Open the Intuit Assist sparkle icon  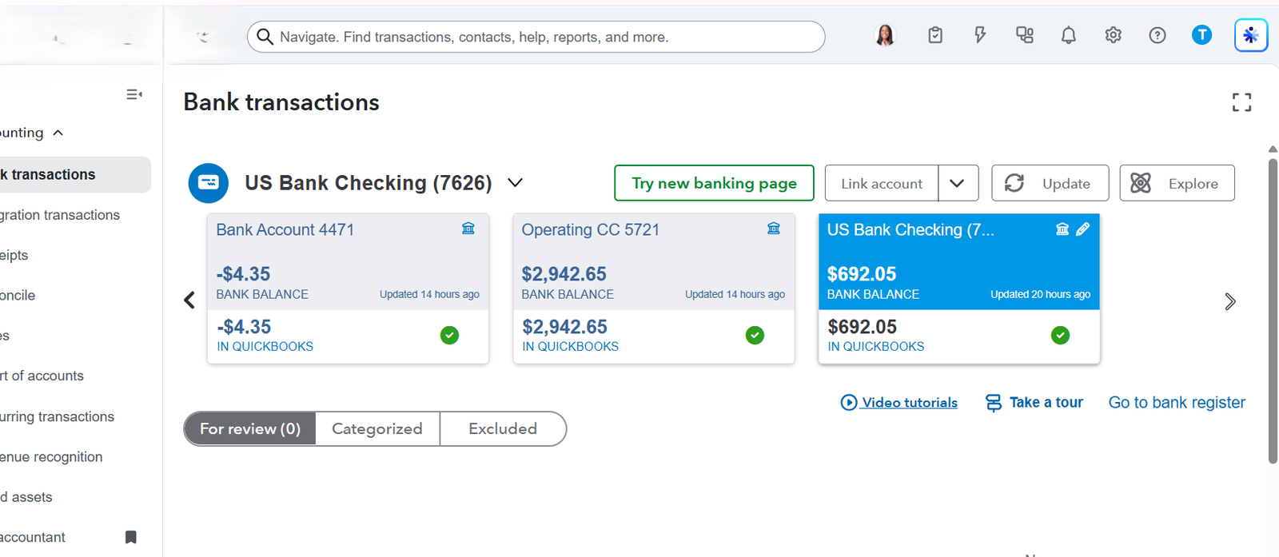(x=1251, y=35)
